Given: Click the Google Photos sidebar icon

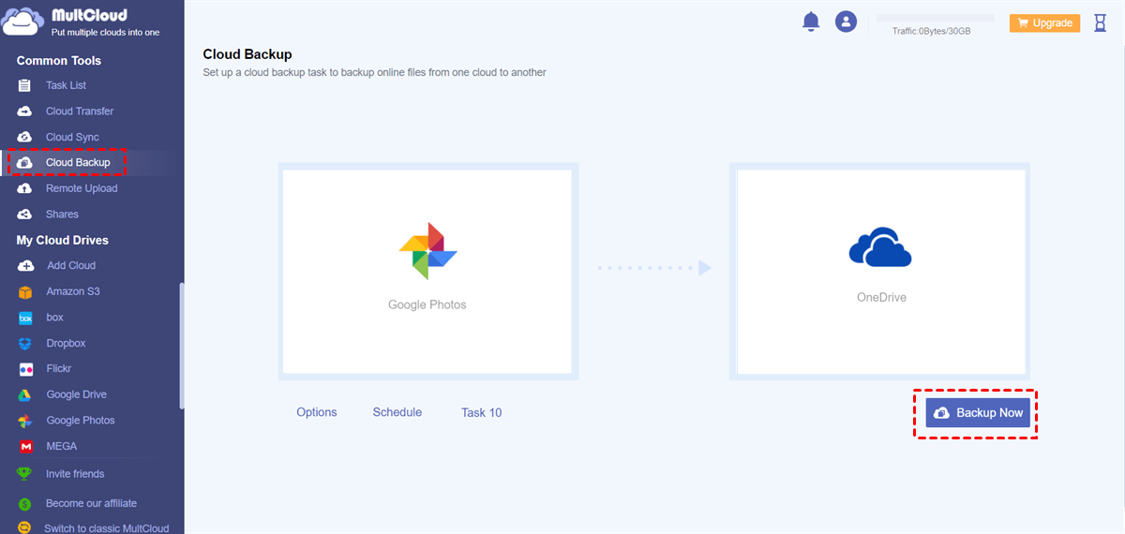Looking at the screenshot, I should coord(25,421).
